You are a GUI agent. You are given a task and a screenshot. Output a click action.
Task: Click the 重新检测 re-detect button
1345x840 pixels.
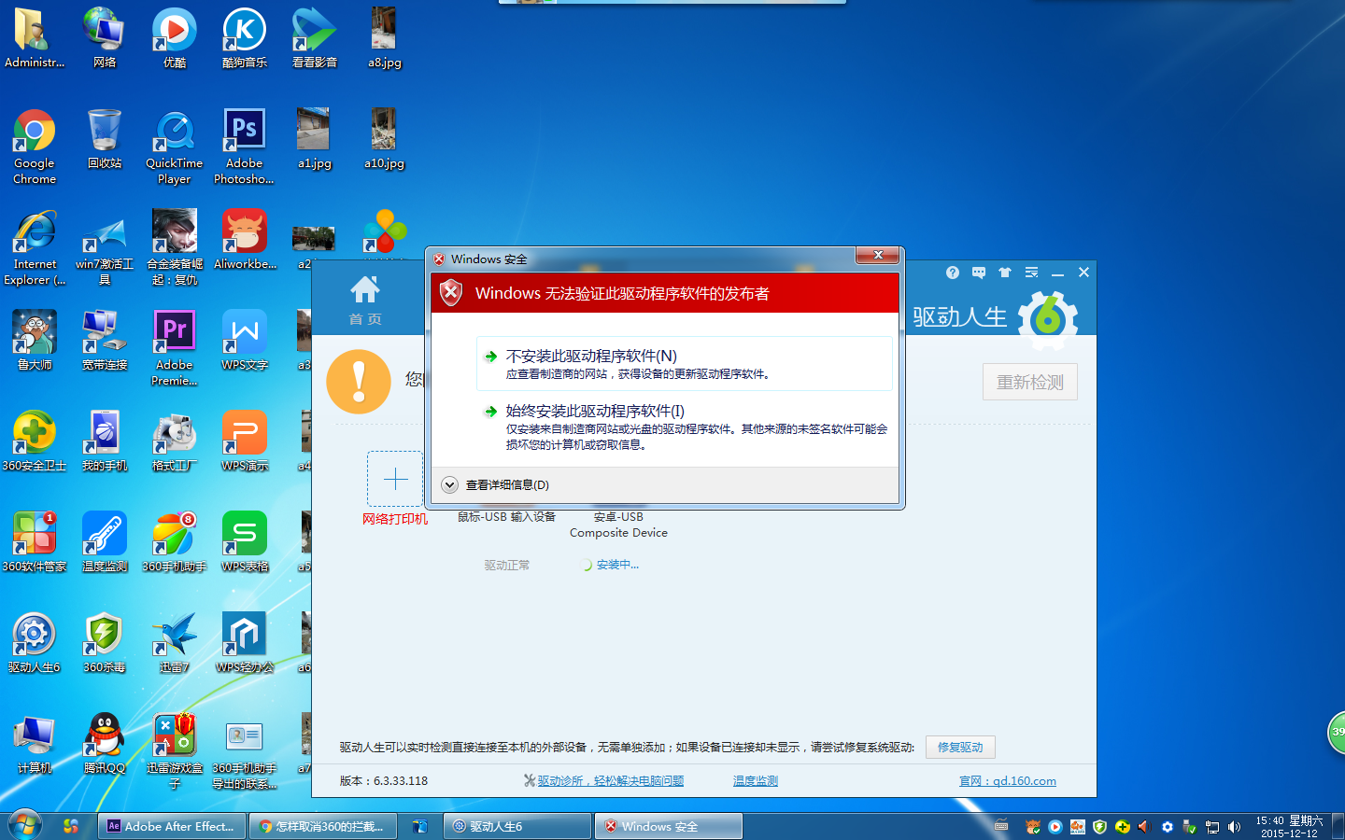click(1029, 382)
